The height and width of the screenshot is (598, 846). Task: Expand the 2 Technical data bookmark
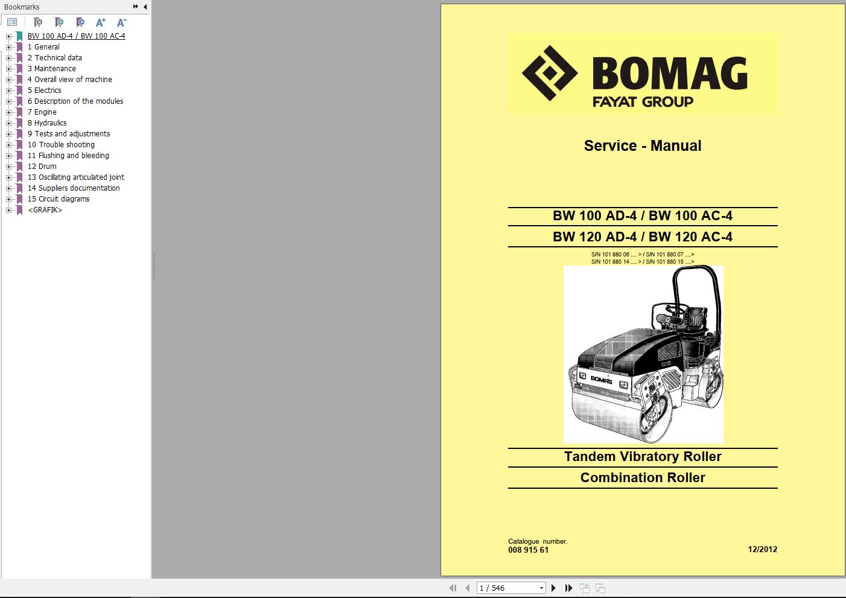coord(8,58)
